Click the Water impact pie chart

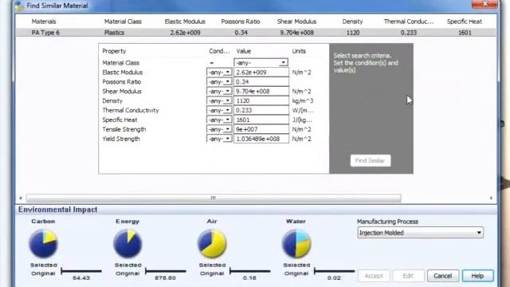coord(296,243)
